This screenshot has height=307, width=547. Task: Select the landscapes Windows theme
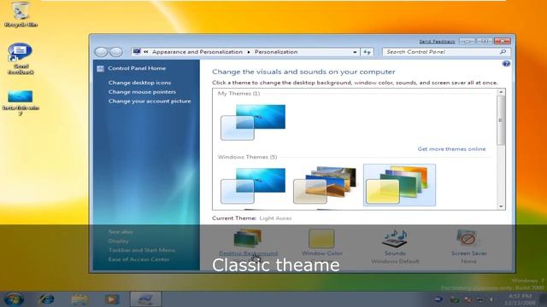coord(325,186)
